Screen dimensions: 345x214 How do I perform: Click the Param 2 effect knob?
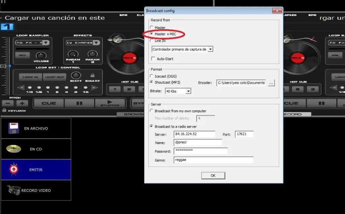tap(92, 54)
